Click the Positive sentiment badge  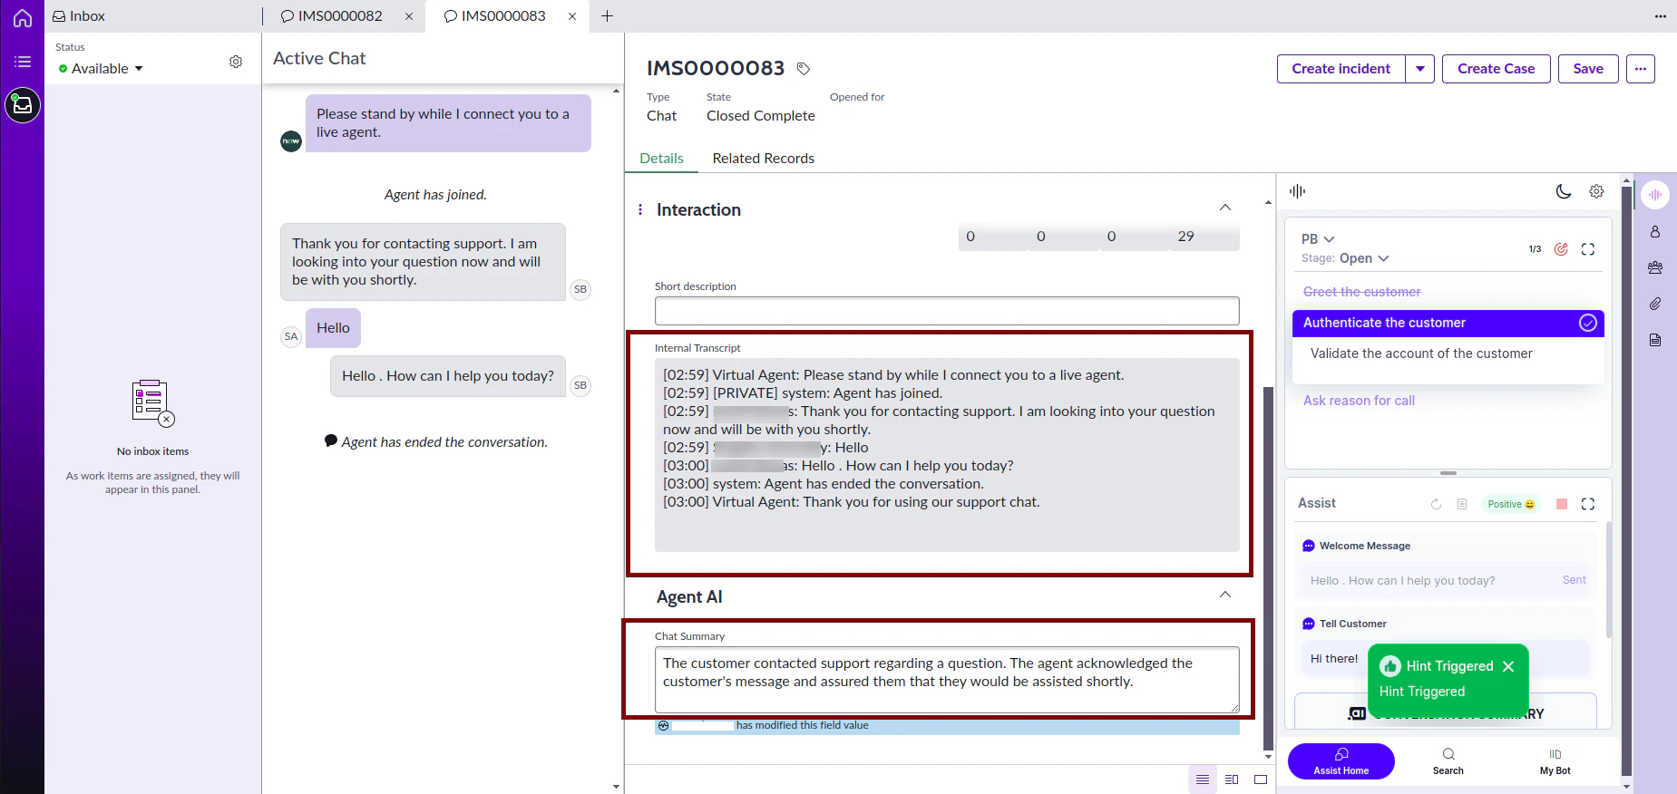click(x=1510, y=504)
